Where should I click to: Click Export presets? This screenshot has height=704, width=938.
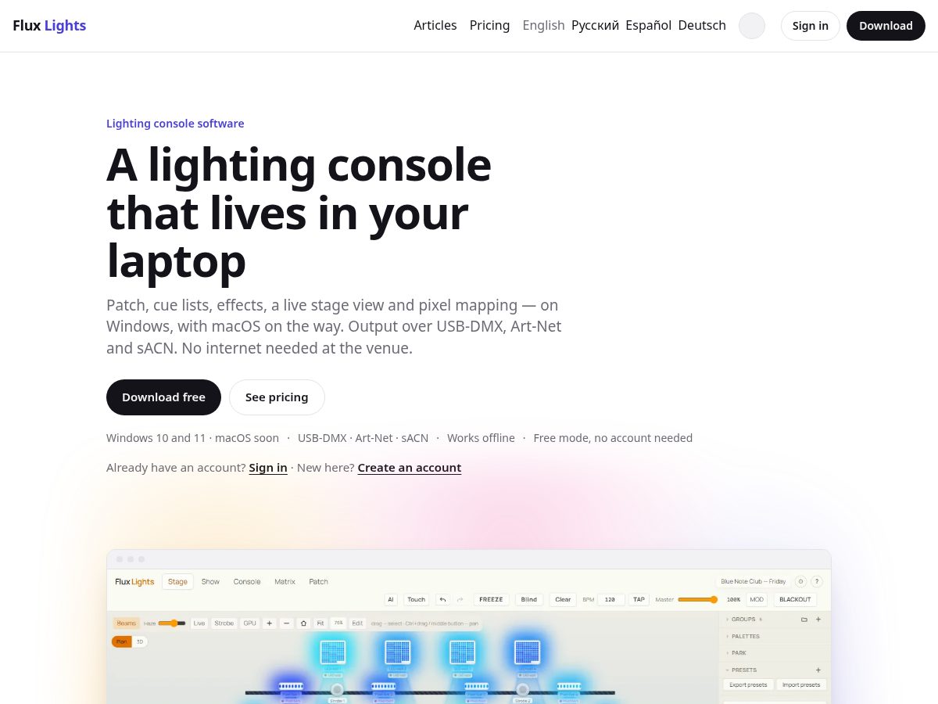pos(748,684)
